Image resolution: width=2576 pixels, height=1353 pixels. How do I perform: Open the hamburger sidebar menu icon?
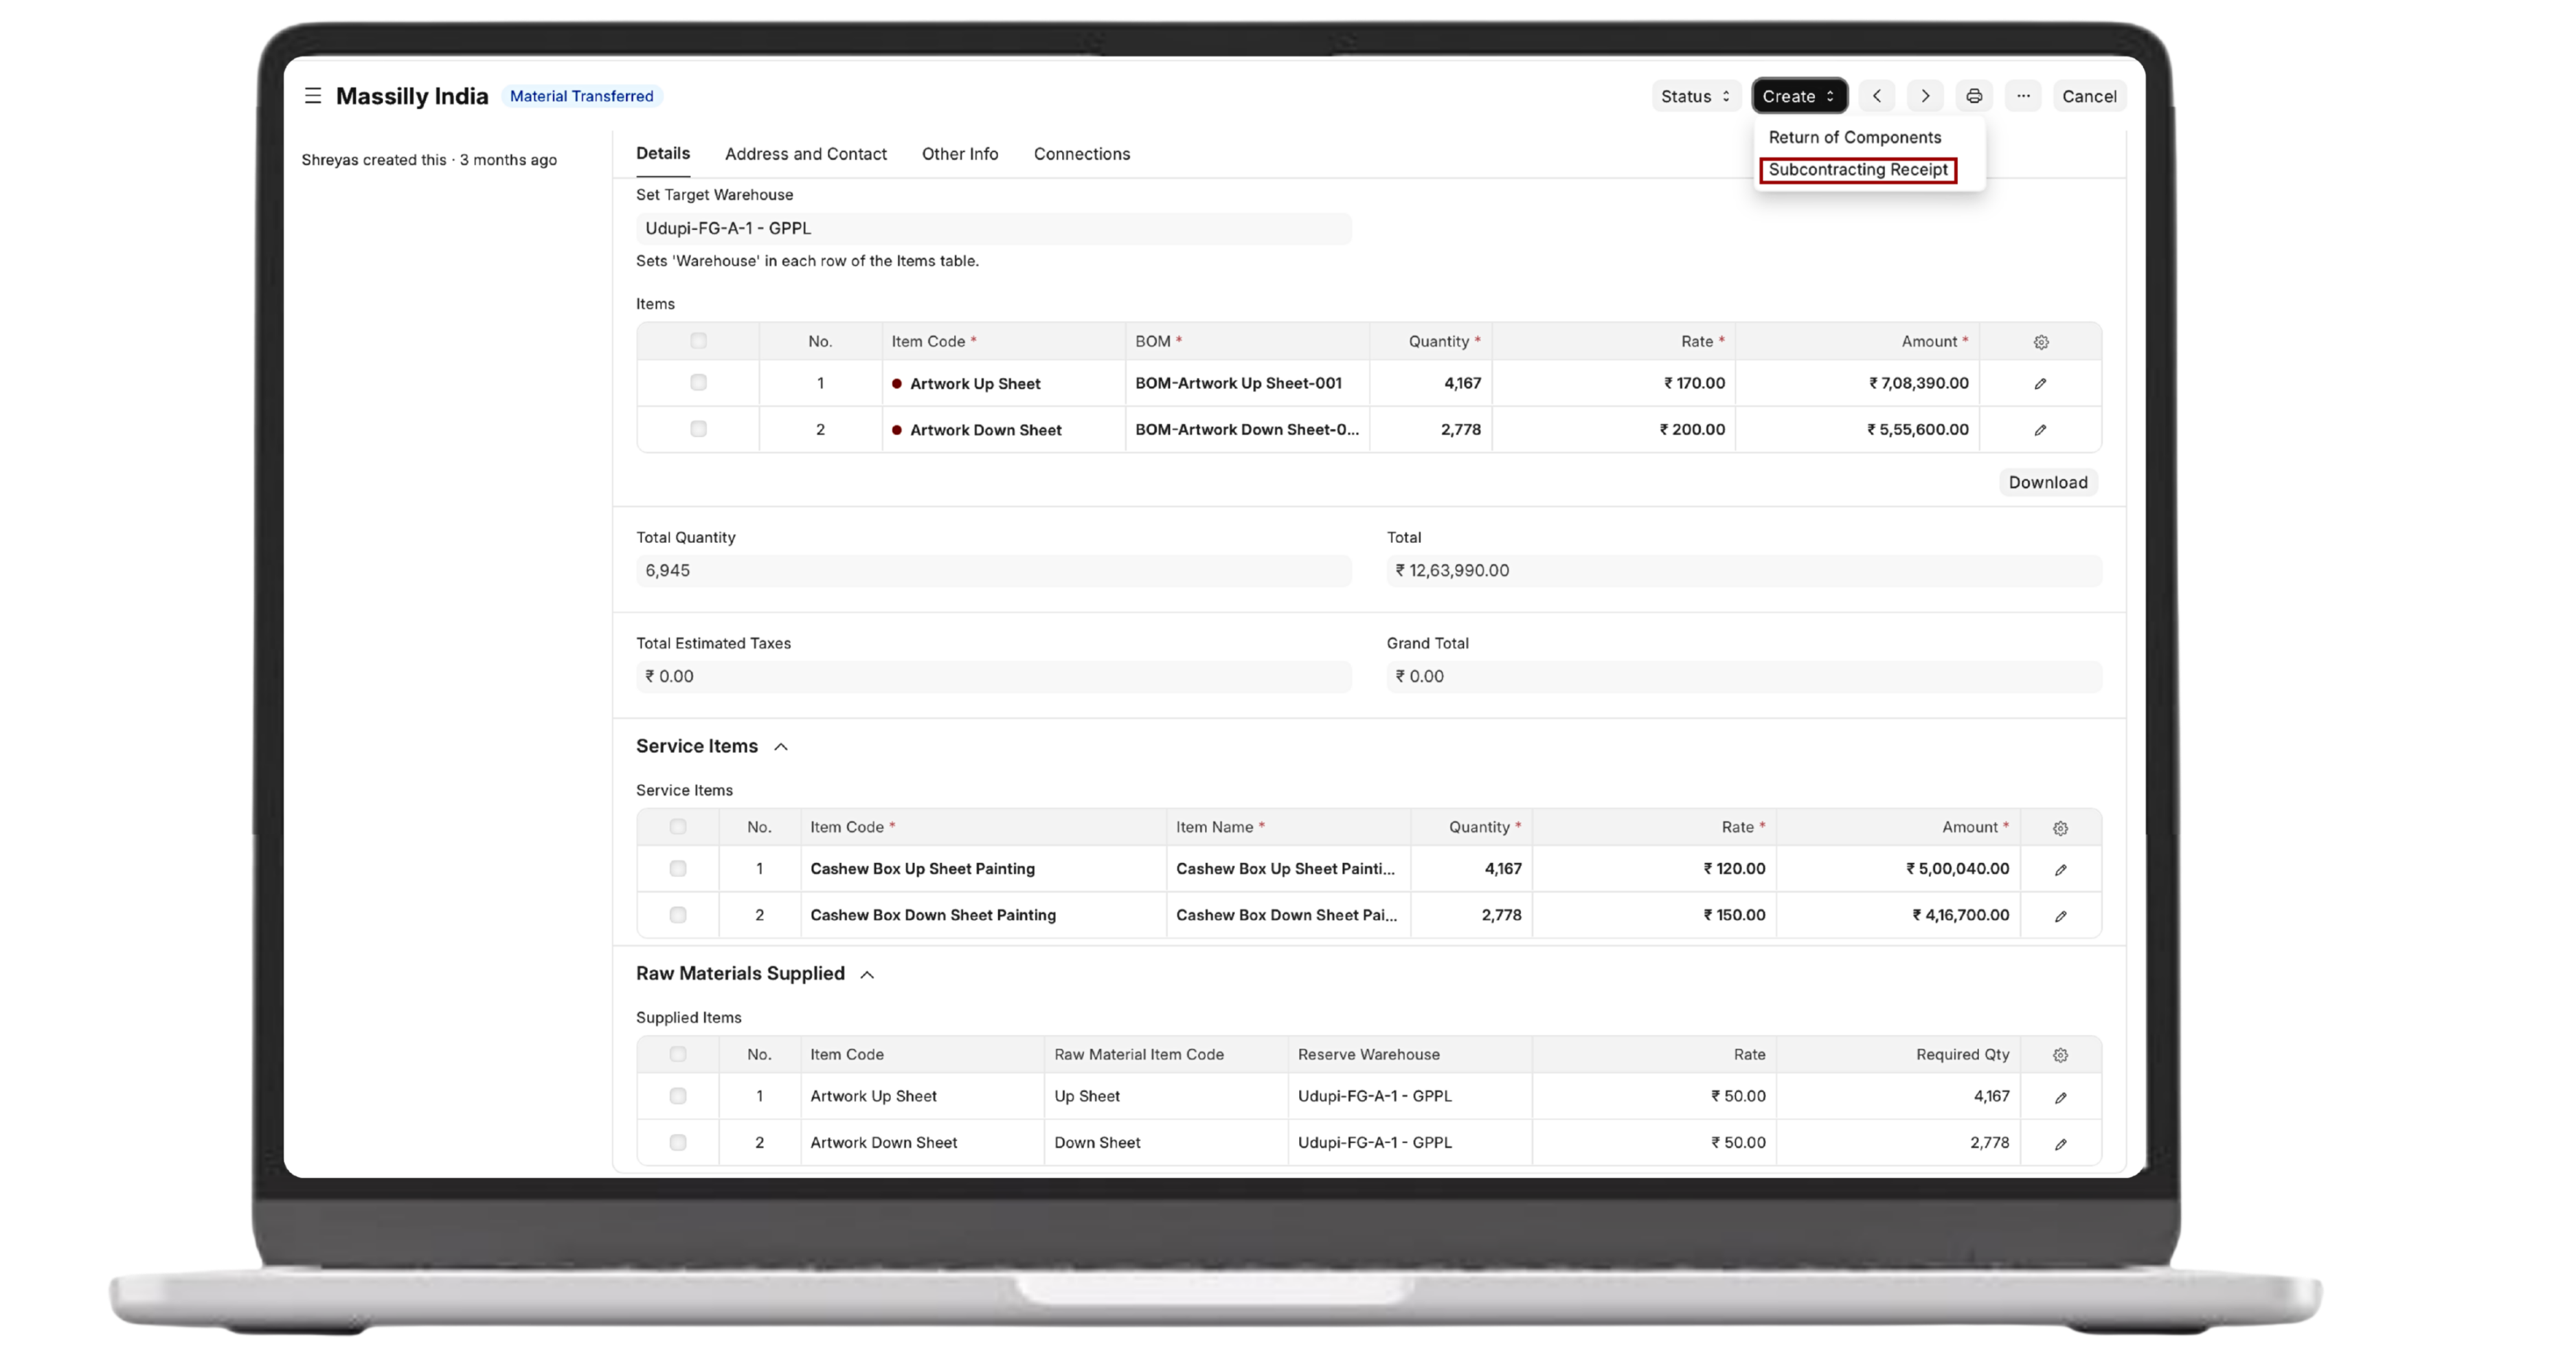[x=313, y=96]
